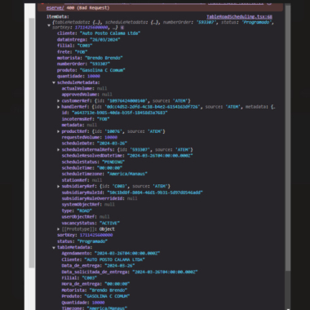310x310 pixels.
Task: Select the subsidiaryRuleId value line
Action: click(x=132, y=193)
